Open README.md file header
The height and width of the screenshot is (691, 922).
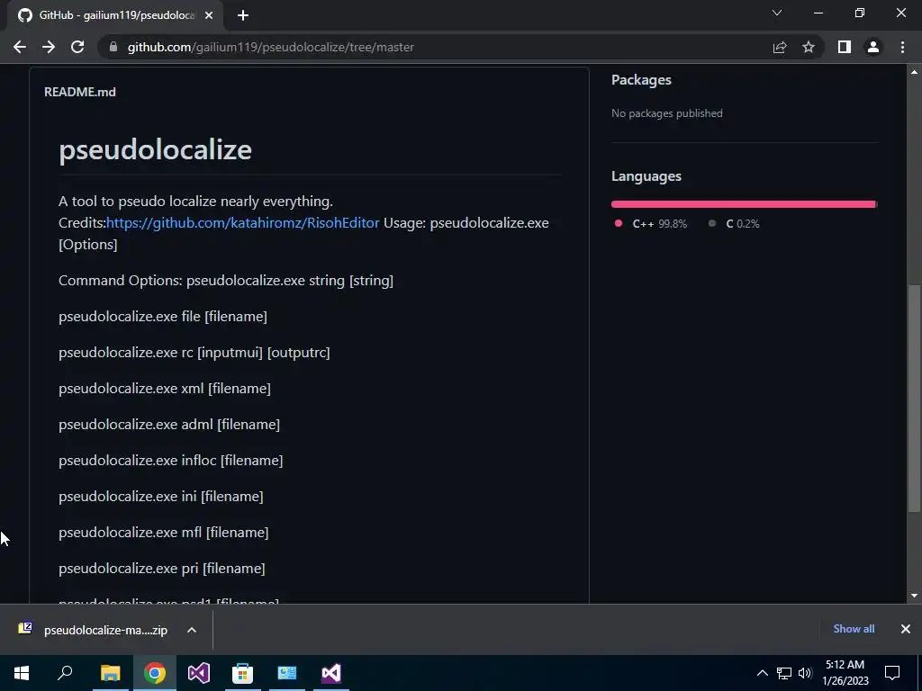coord(80,92)
